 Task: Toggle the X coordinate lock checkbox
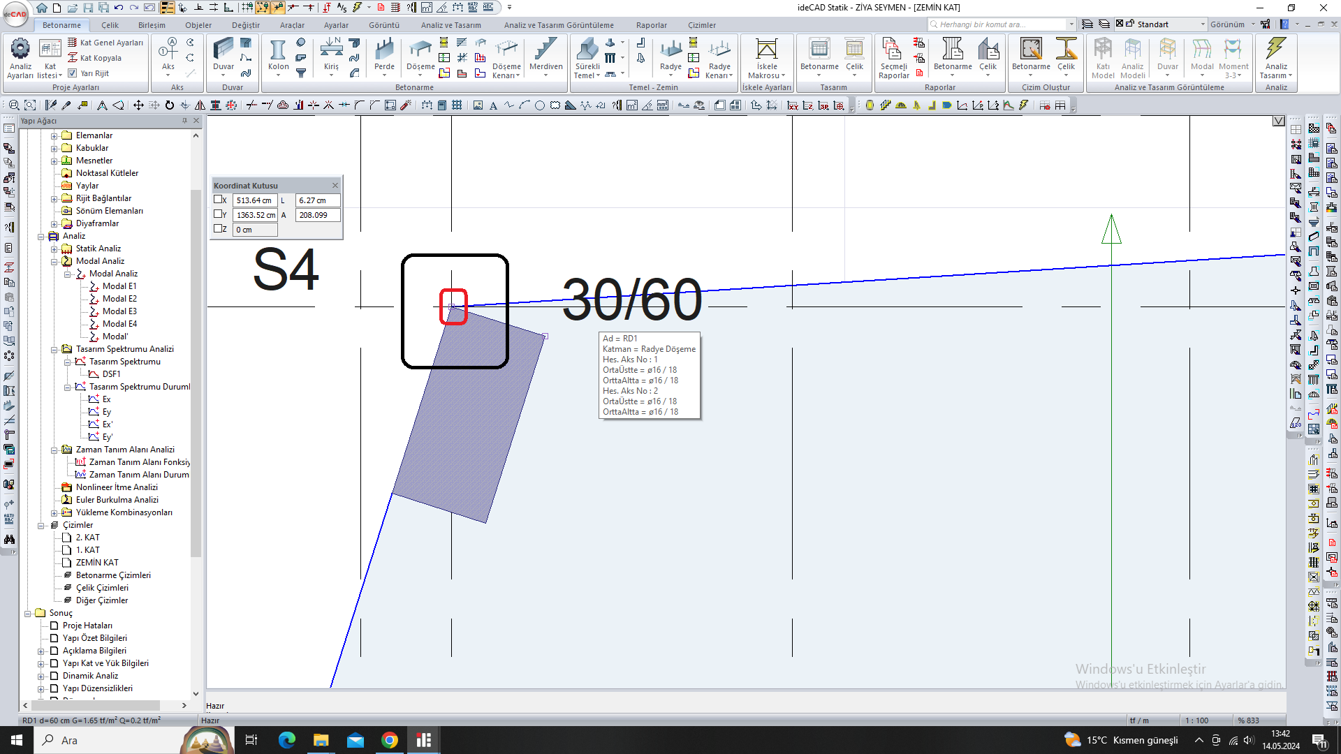[218, 200]
